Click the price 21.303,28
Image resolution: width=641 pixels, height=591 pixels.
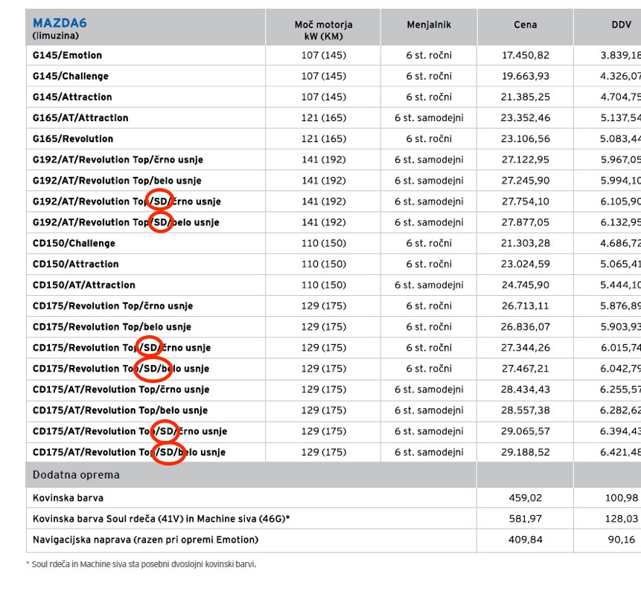[526, 243]
